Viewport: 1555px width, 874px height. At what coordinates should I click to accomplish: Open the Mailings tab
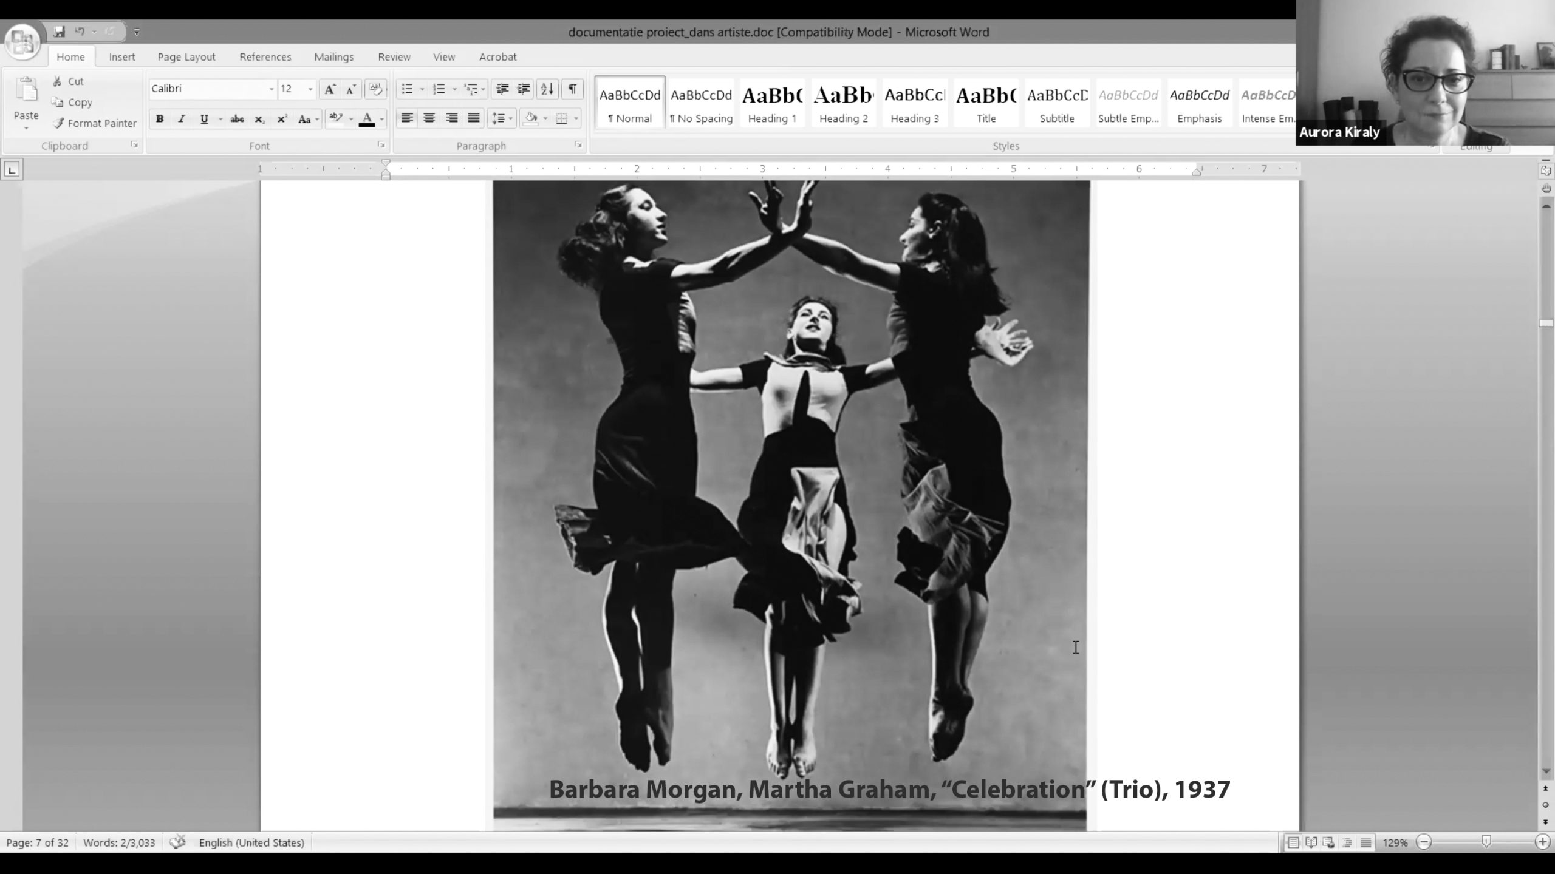pyautogui.click(x=333, y=57)
